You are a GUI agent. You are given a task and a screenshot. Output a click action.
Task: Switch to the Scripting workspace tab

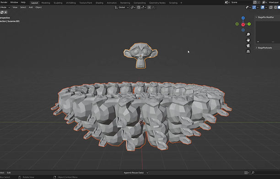(x=173, y=3)
